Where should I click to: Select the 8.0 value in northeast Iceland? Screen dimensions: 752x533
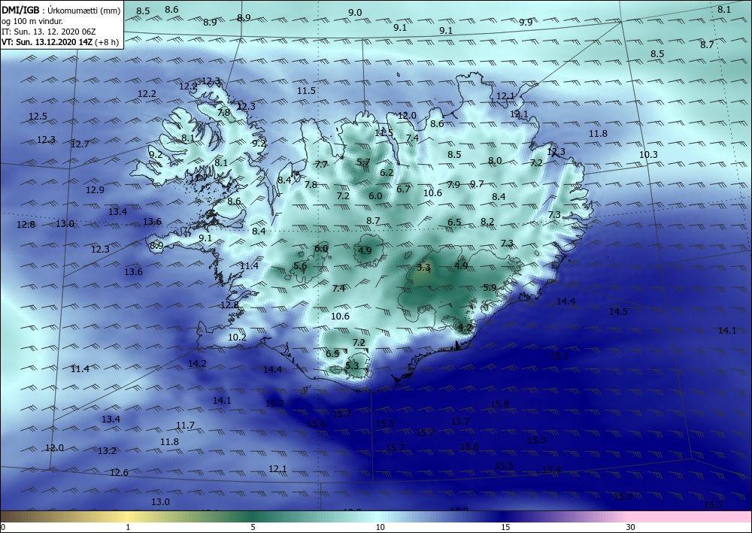[x=495, y=161]
